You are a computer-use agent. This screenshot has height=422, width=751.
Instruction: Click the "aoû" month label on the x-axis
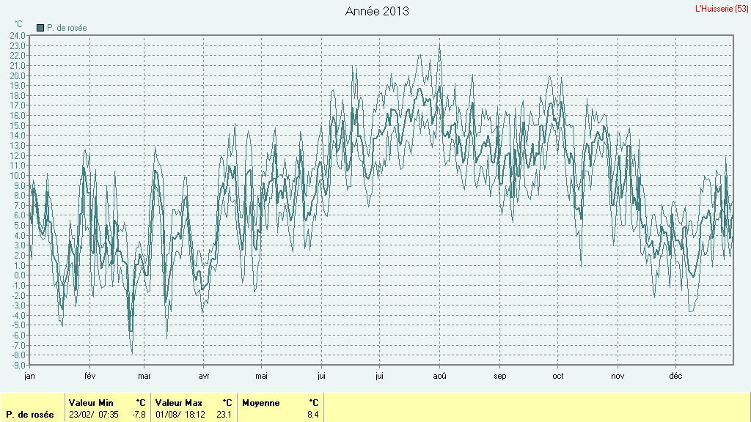(440, 376)
